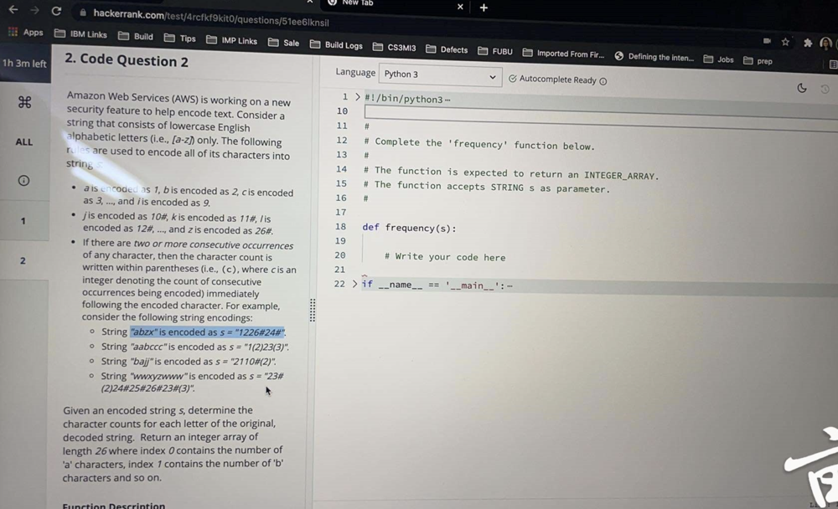Open the Jobs bookmark folder
This screenshot has height=509, width=838.
click(718, 59)
